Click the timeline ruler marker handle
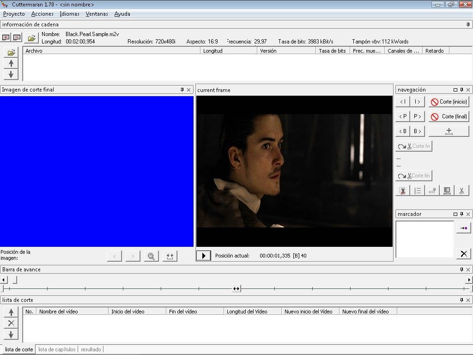 click(236, 289)
